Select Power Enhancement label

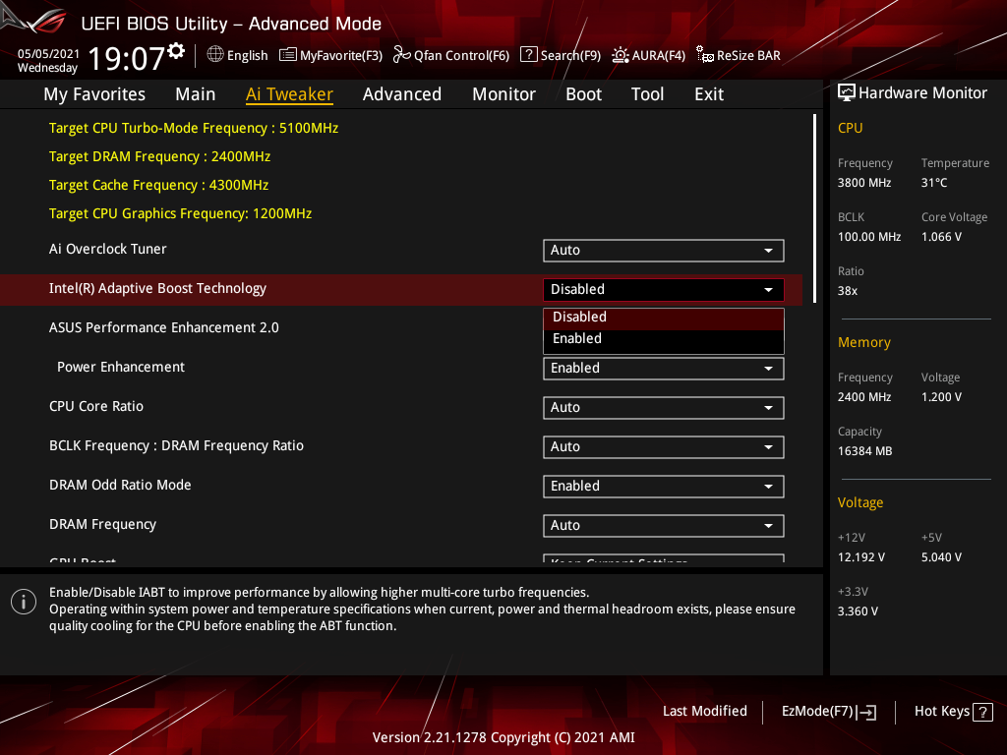121,368
